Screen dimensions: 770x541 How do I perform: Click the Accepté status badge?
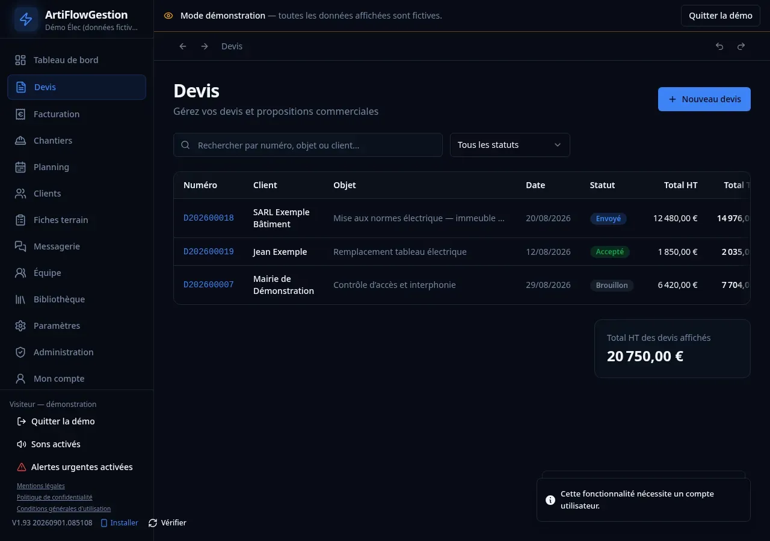[x=610, y=252]
